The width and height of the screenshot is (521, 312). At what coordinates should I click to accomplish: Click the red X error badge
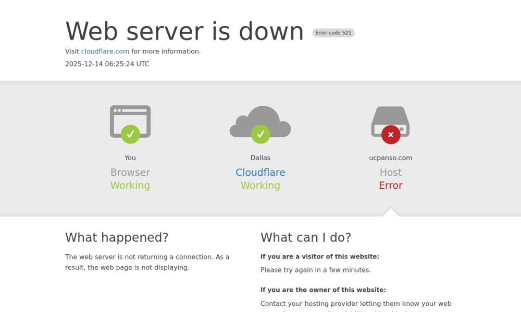[391, 135]
